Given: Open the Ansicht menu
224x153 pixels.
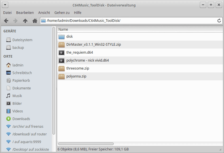Looking at the screenshot, I should pyautogui.click(x=44, y=12).
